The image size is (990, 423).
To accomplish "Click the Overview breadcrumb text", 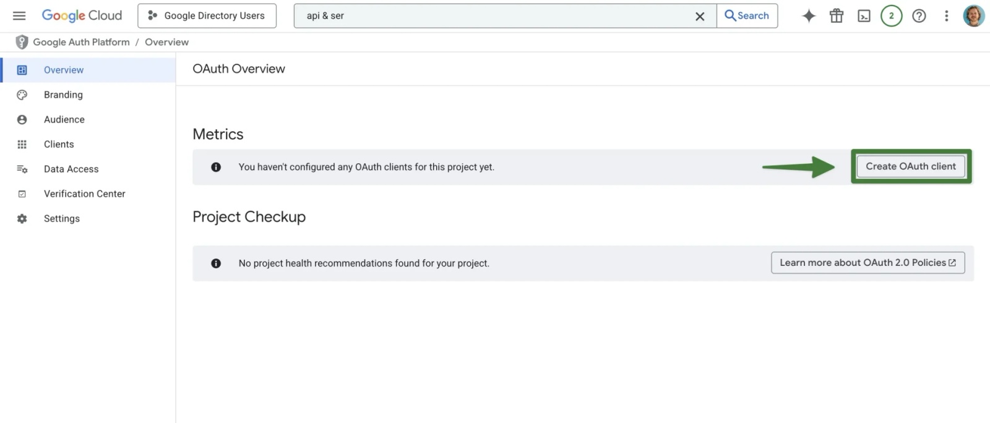I will 166,42.
